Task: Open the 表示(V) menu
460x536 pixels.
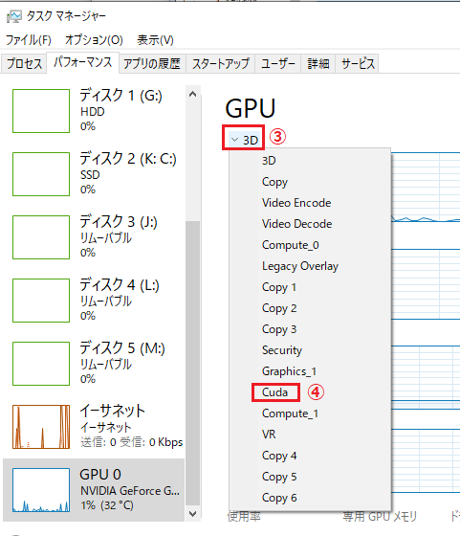Action: point(155,40)
